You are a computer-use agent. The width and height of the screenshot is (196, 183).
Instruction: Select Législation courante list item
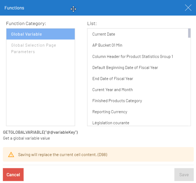[x=111, y=123]
